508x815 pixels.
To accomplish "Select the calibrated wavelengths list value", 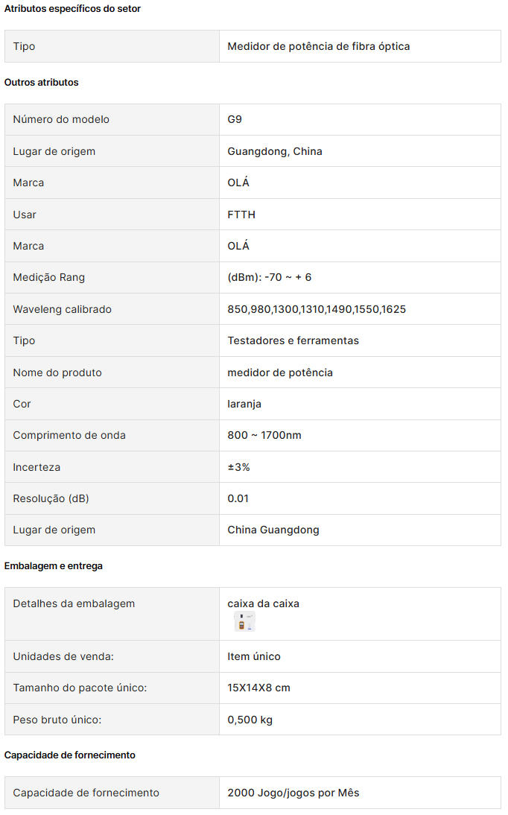I will coord(317,309).
